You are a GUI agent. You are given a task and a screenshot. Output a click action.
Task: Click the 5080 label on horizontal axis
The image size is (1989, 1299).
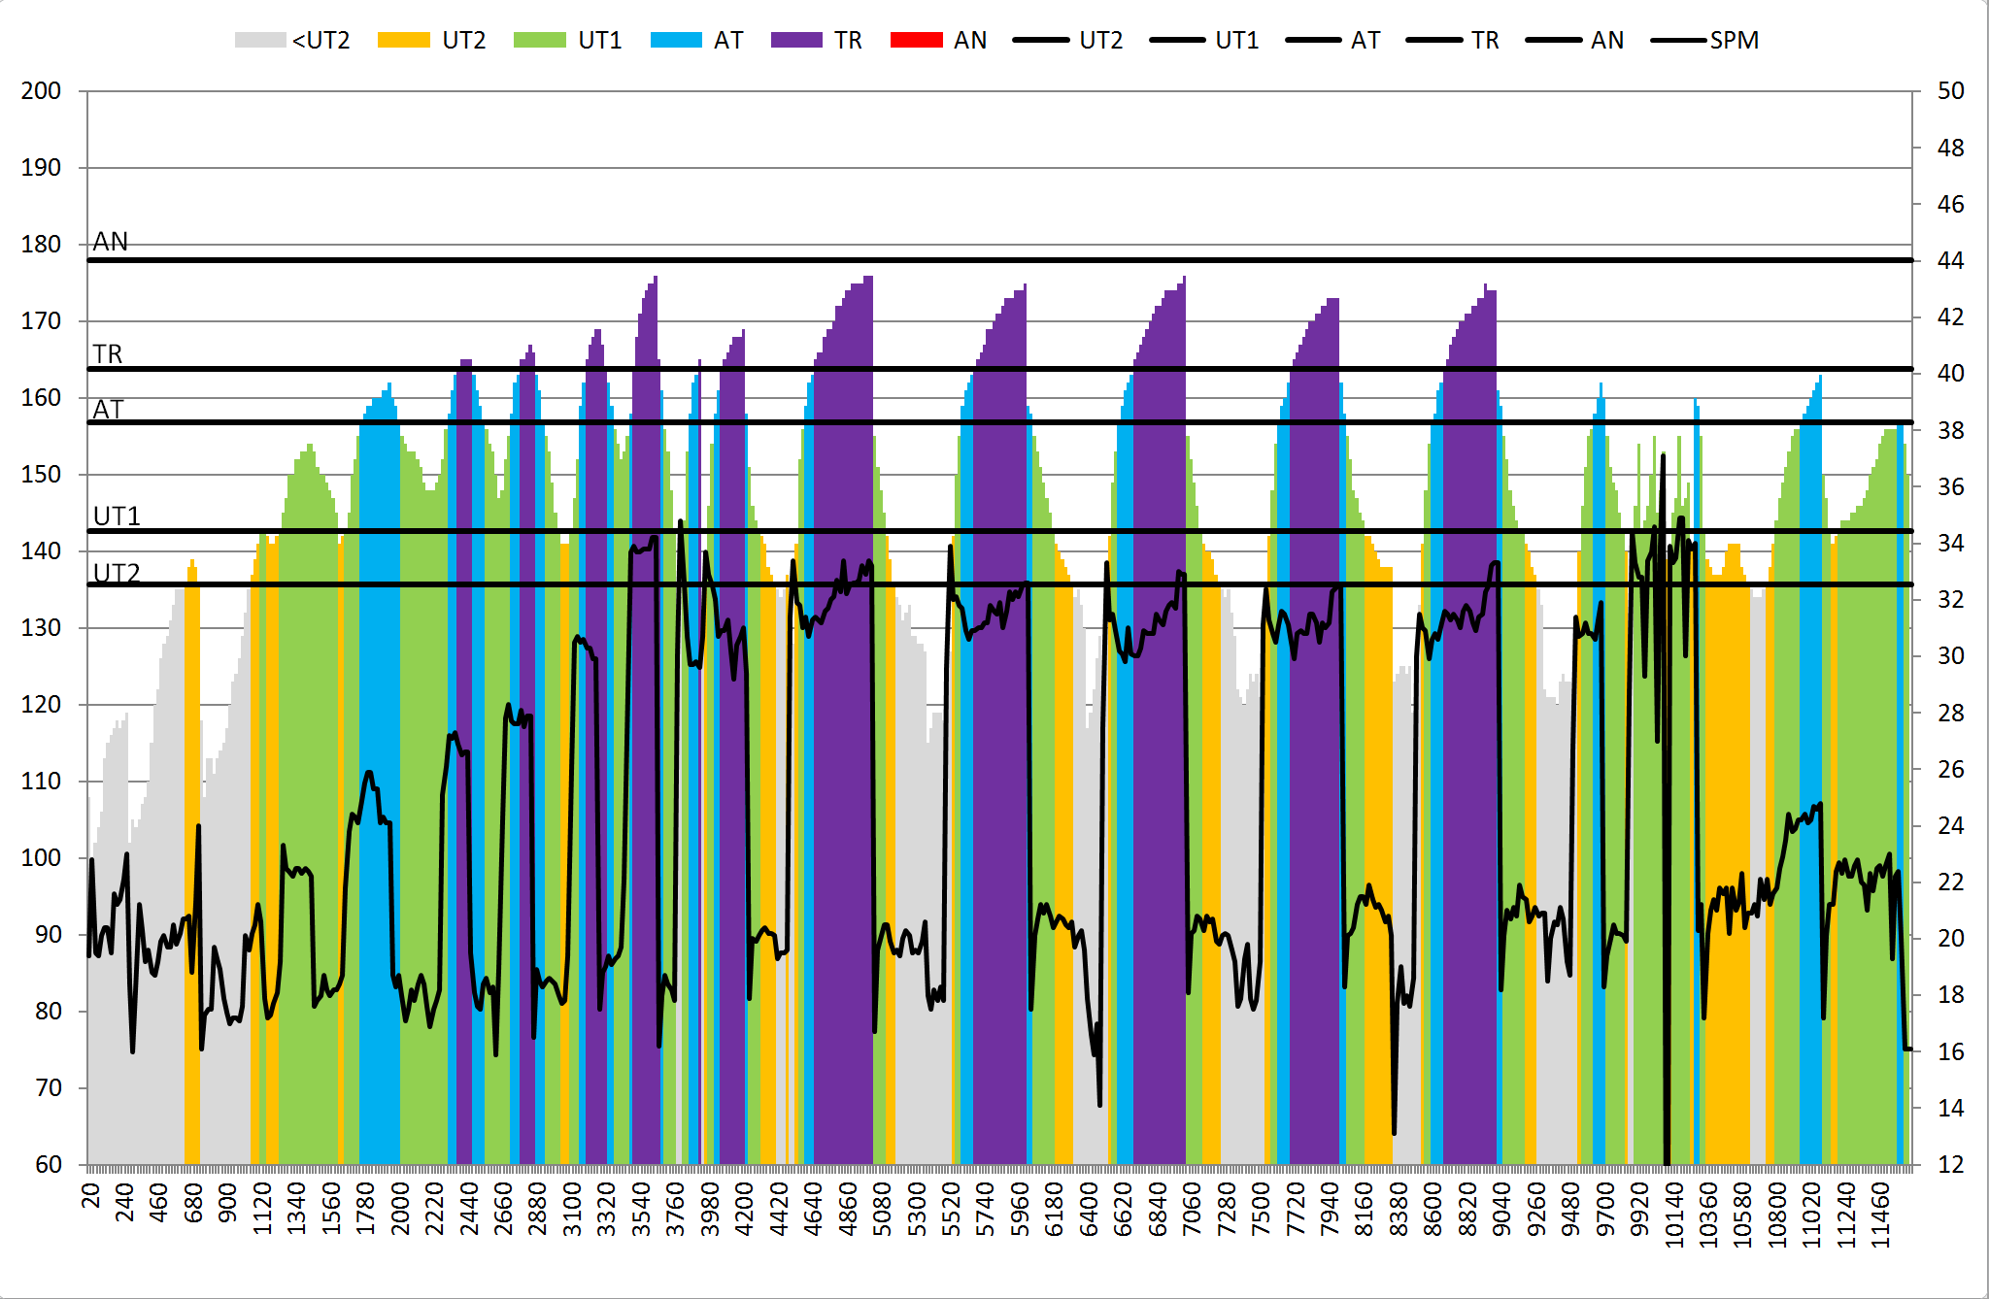pyautogui.click(x=881, y=1209)
